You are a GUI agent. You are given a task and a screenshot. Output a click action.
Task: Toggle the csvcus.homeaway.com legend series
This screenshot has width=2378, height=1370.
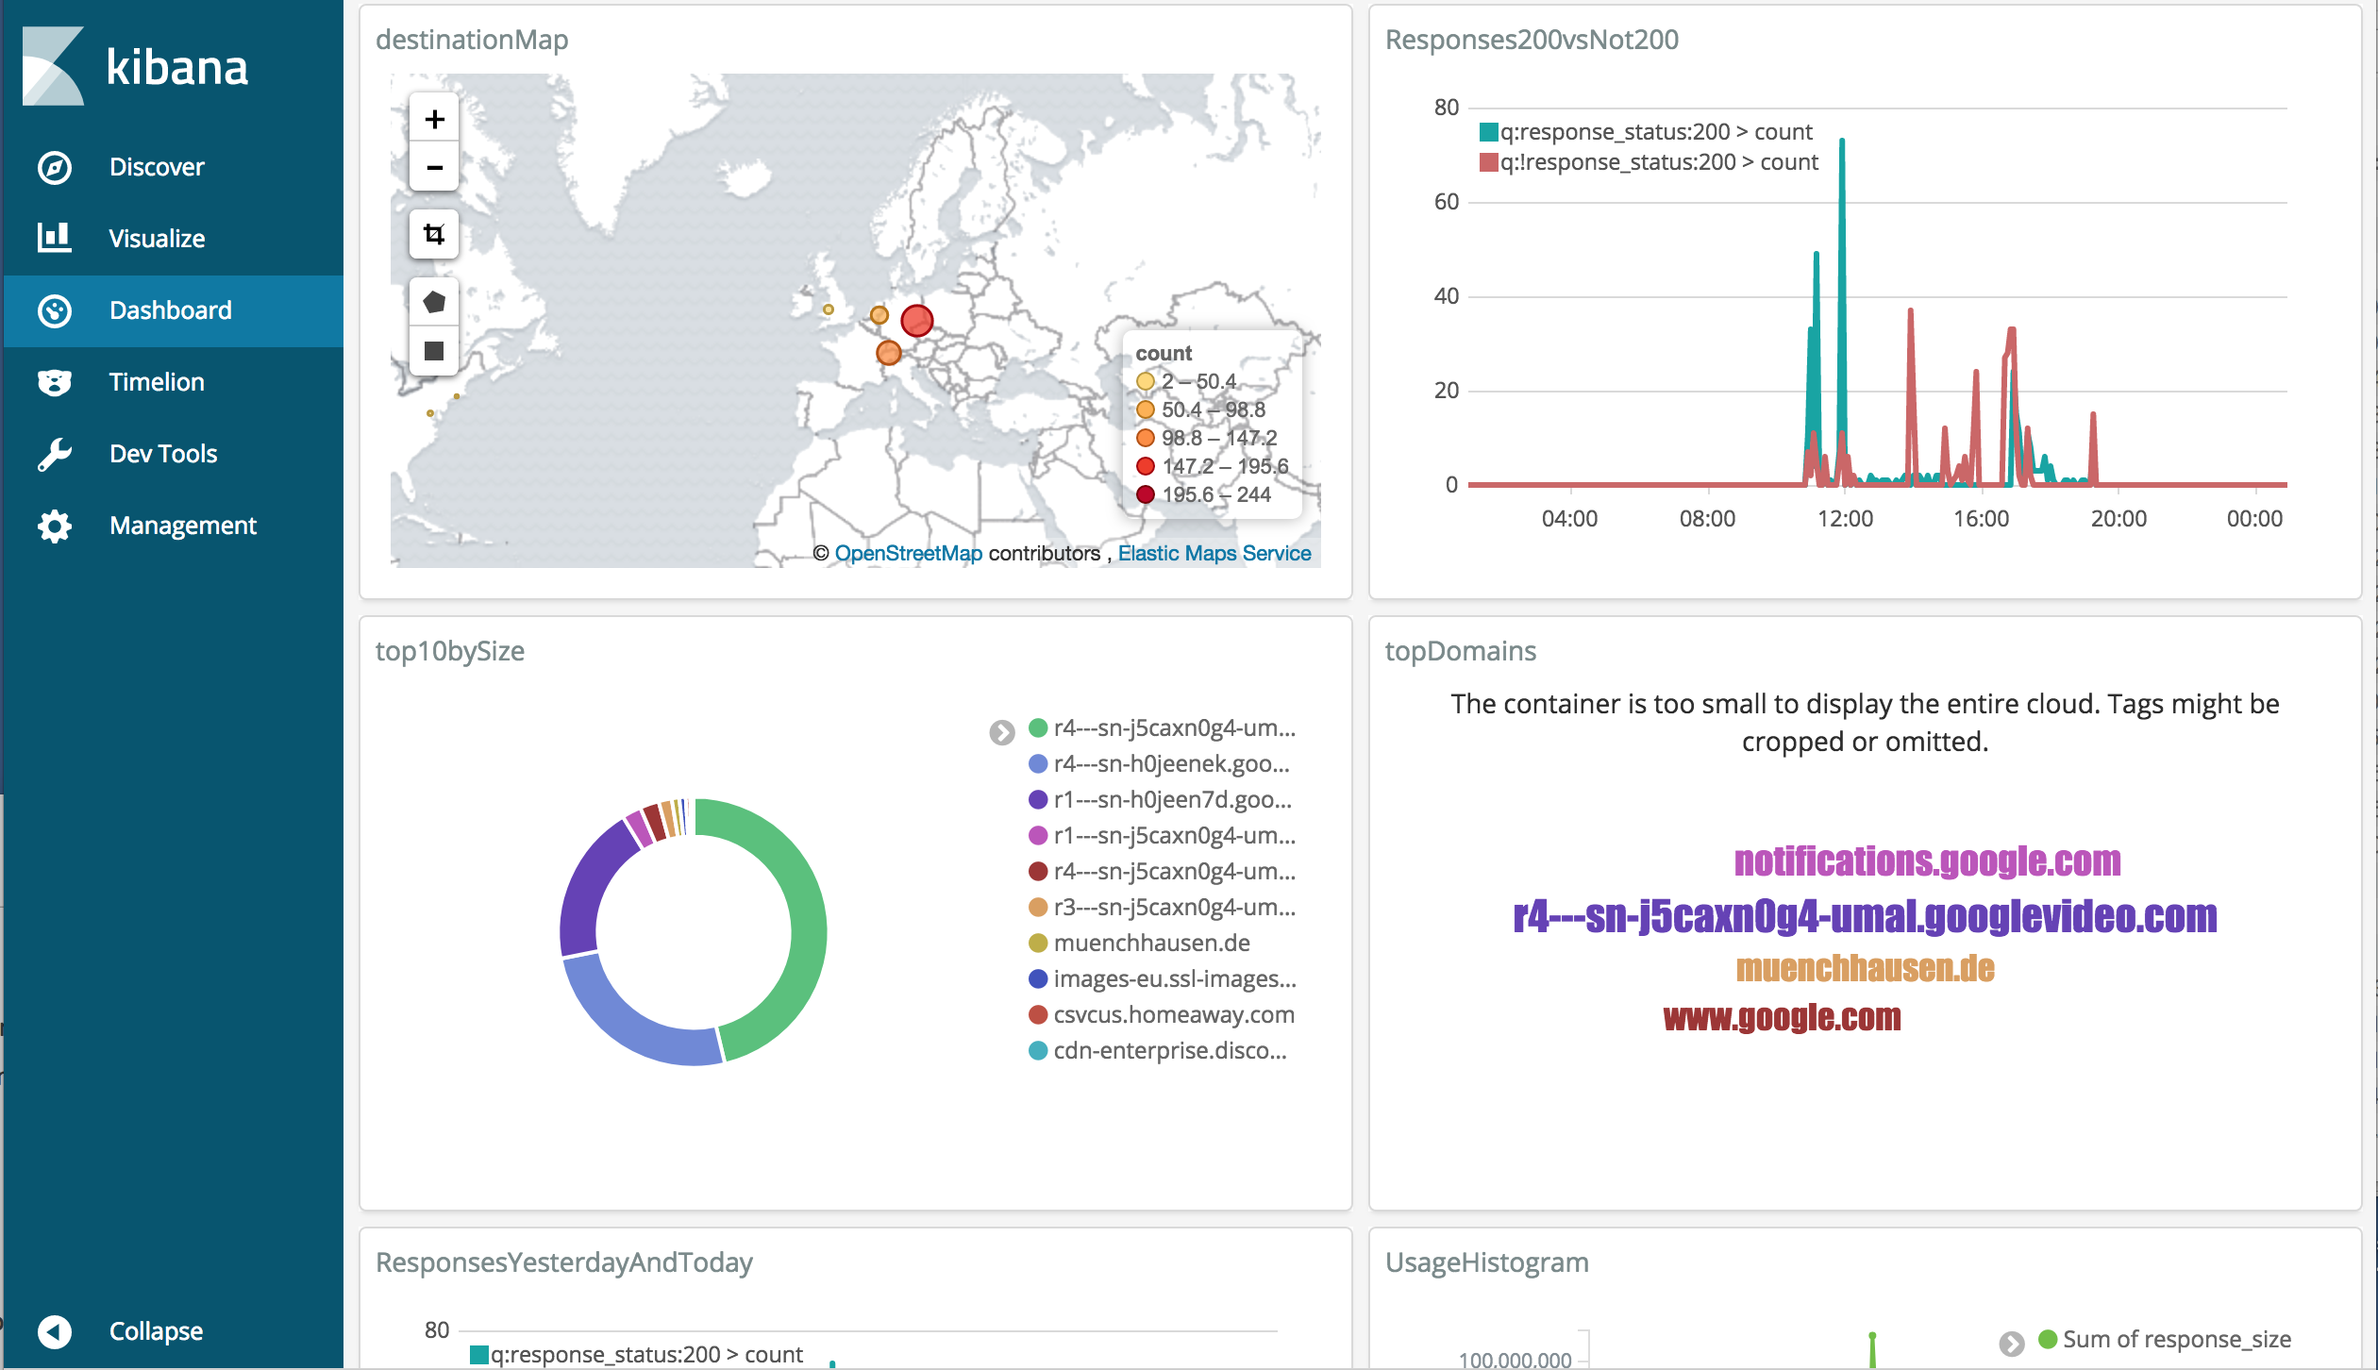point(1173,1014)
